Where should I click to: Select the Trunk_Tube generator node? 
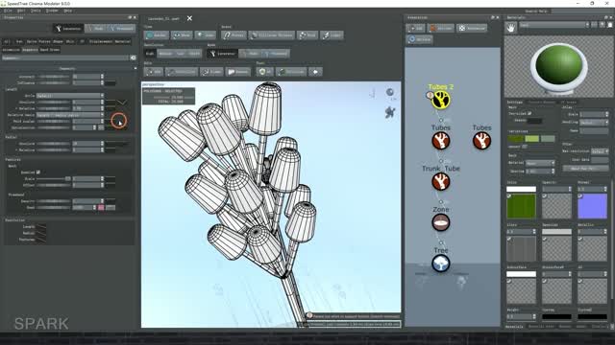pos(440,182)
